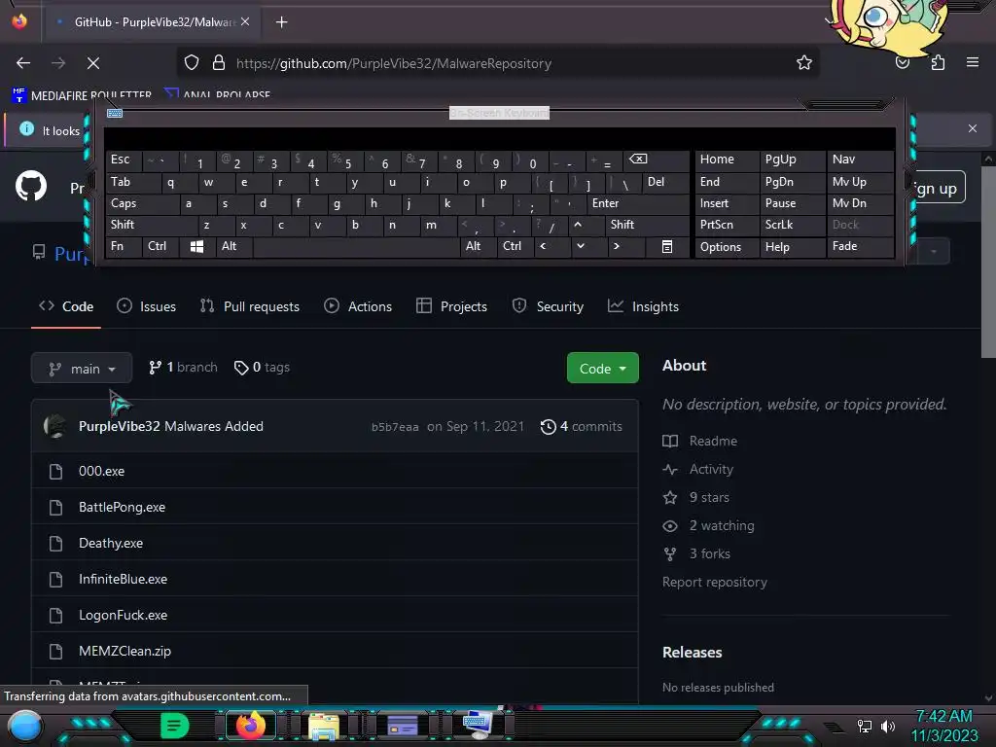
Task: Open the 4 commits history link
Action: click(582, 426)
